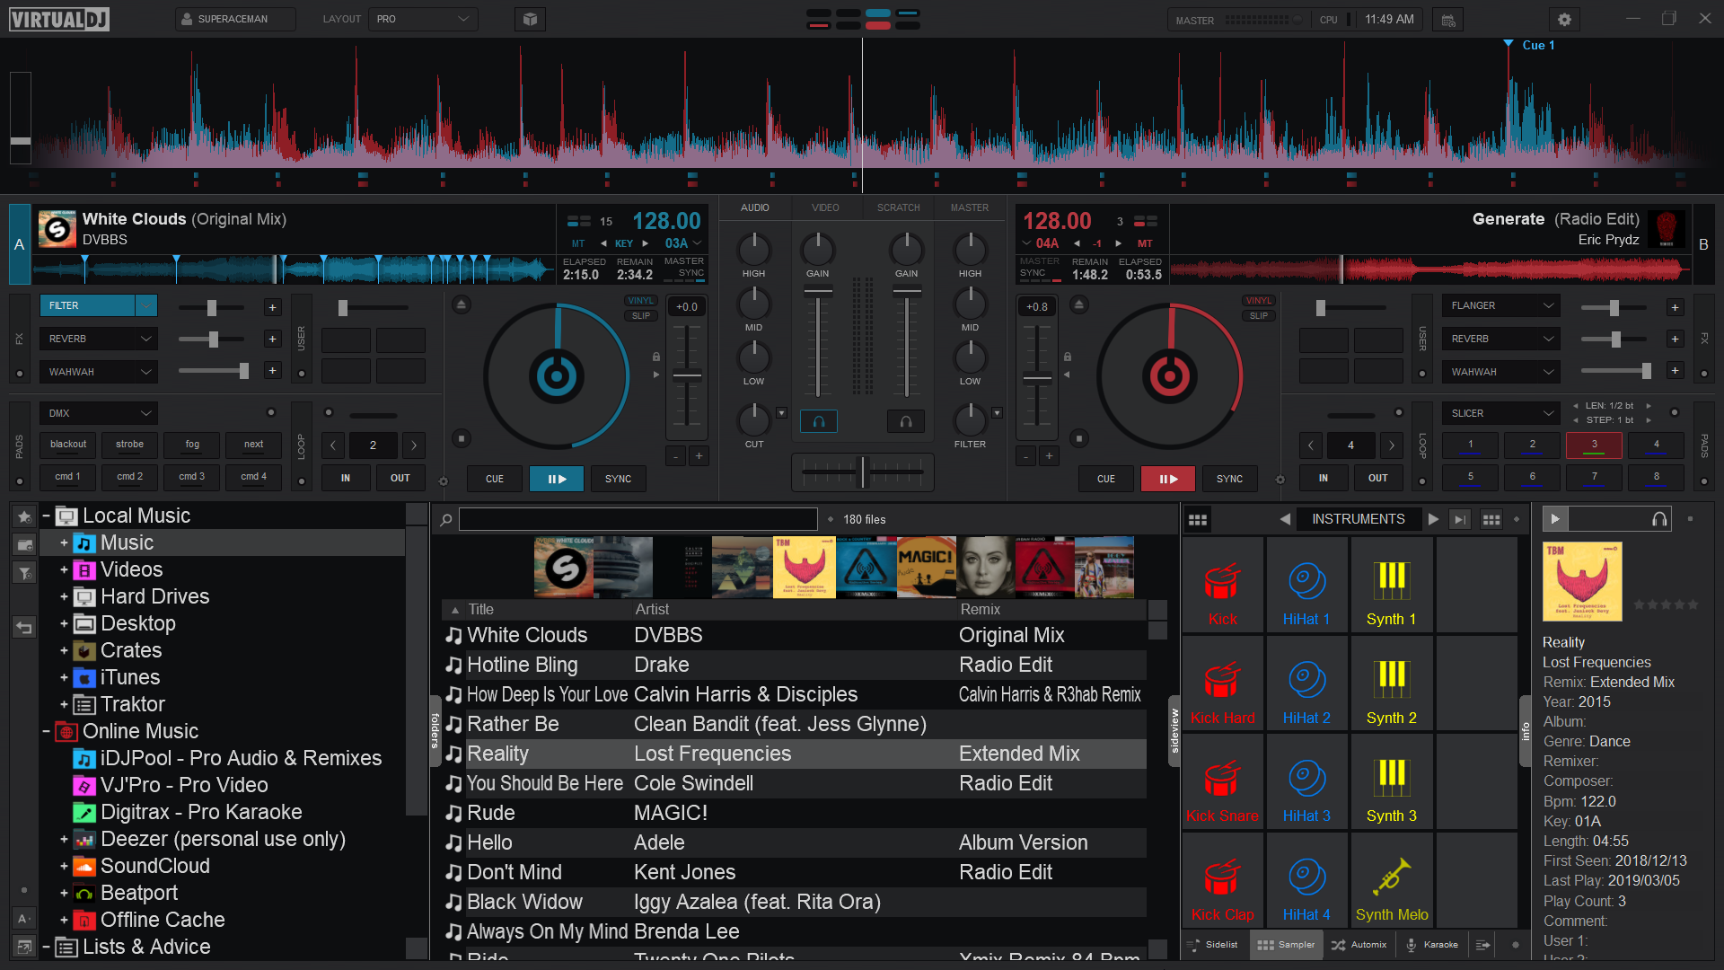
Task: Expand the Hard Drives folder
Action: 64,596
